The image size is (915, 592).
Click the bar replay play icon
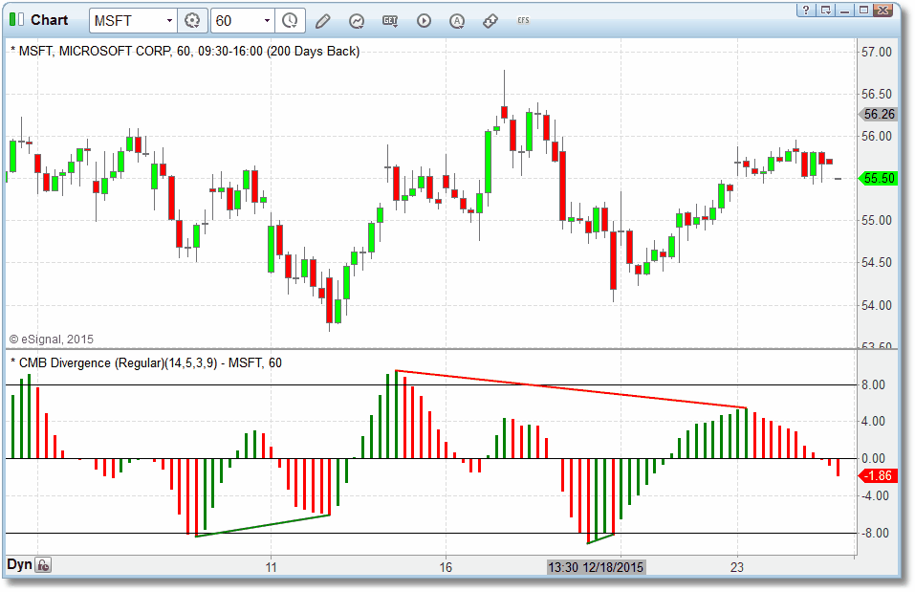425,21
